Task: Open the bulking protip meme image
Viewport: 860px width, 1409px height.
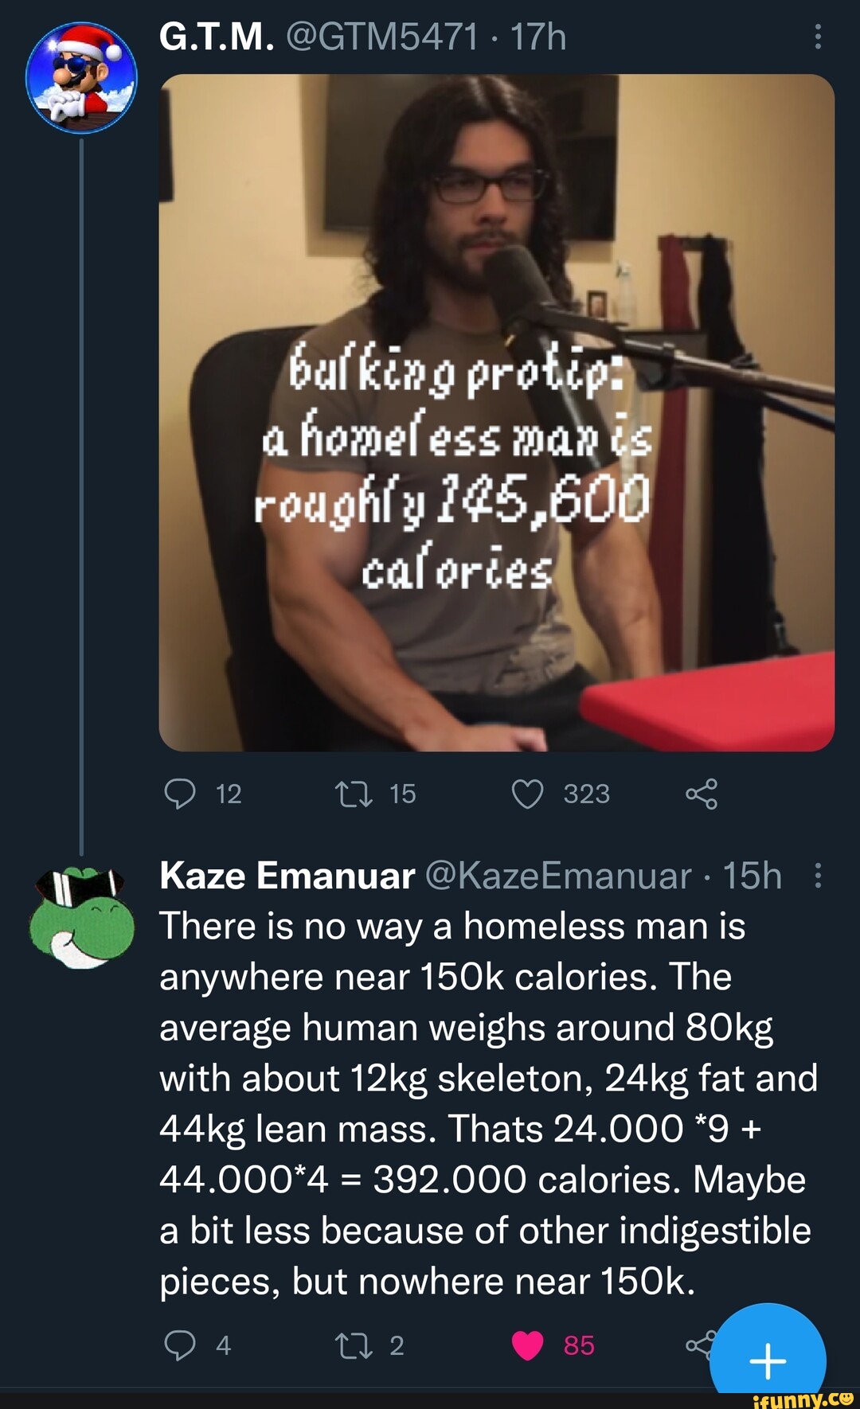Action: tap(496, 412)
